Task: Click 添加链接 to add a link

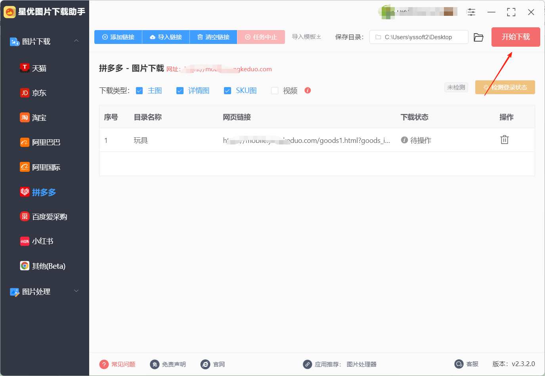Action: pos(118,37)
